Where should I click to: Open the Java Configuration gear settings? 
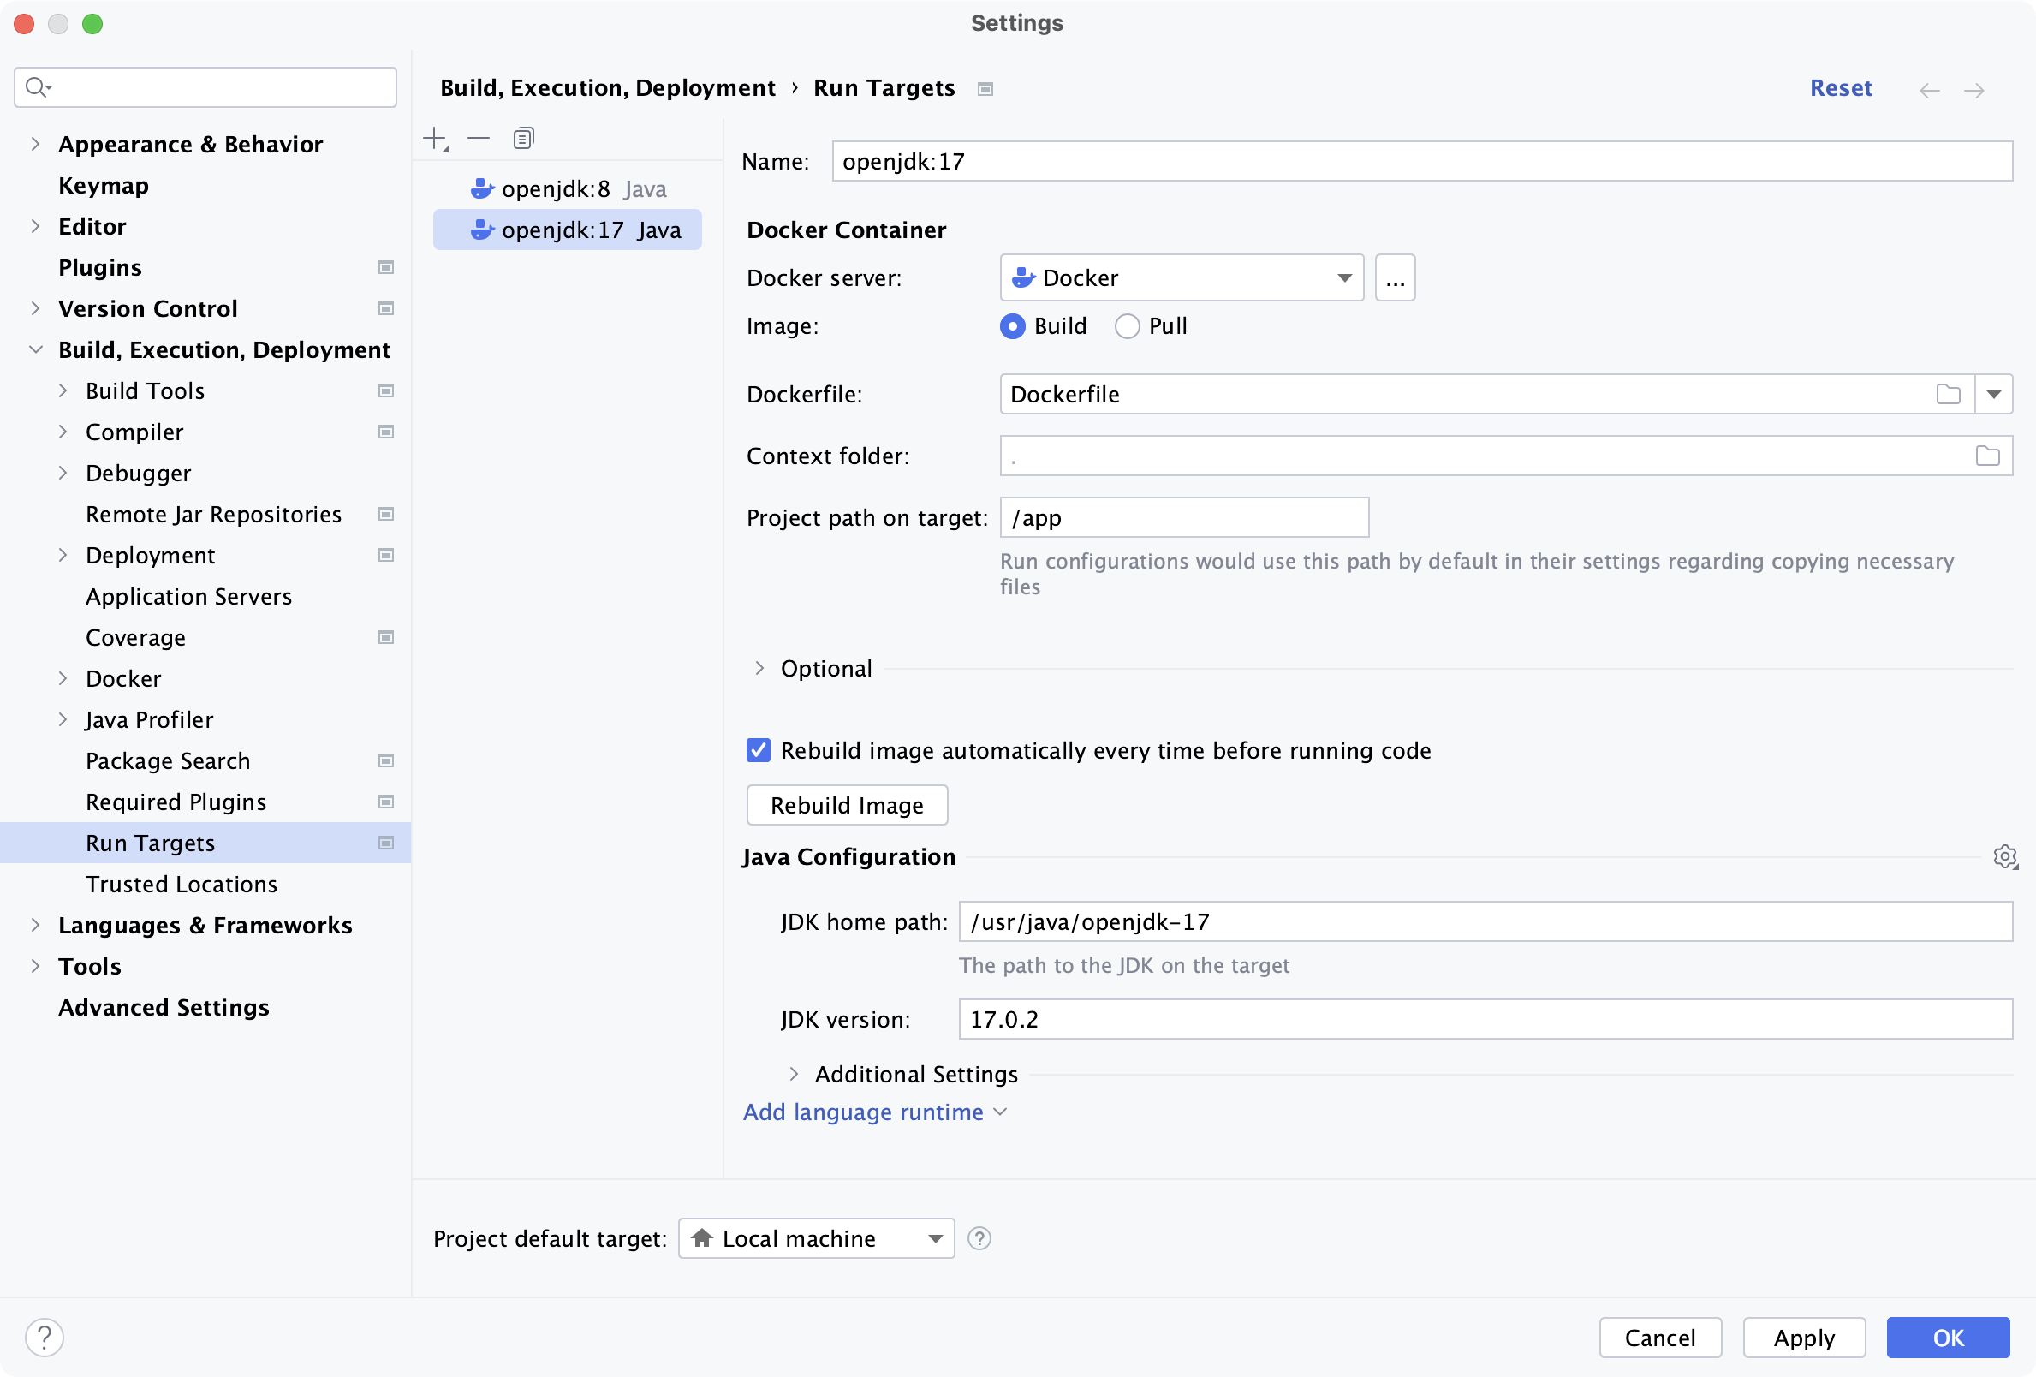click(2005, 856)
